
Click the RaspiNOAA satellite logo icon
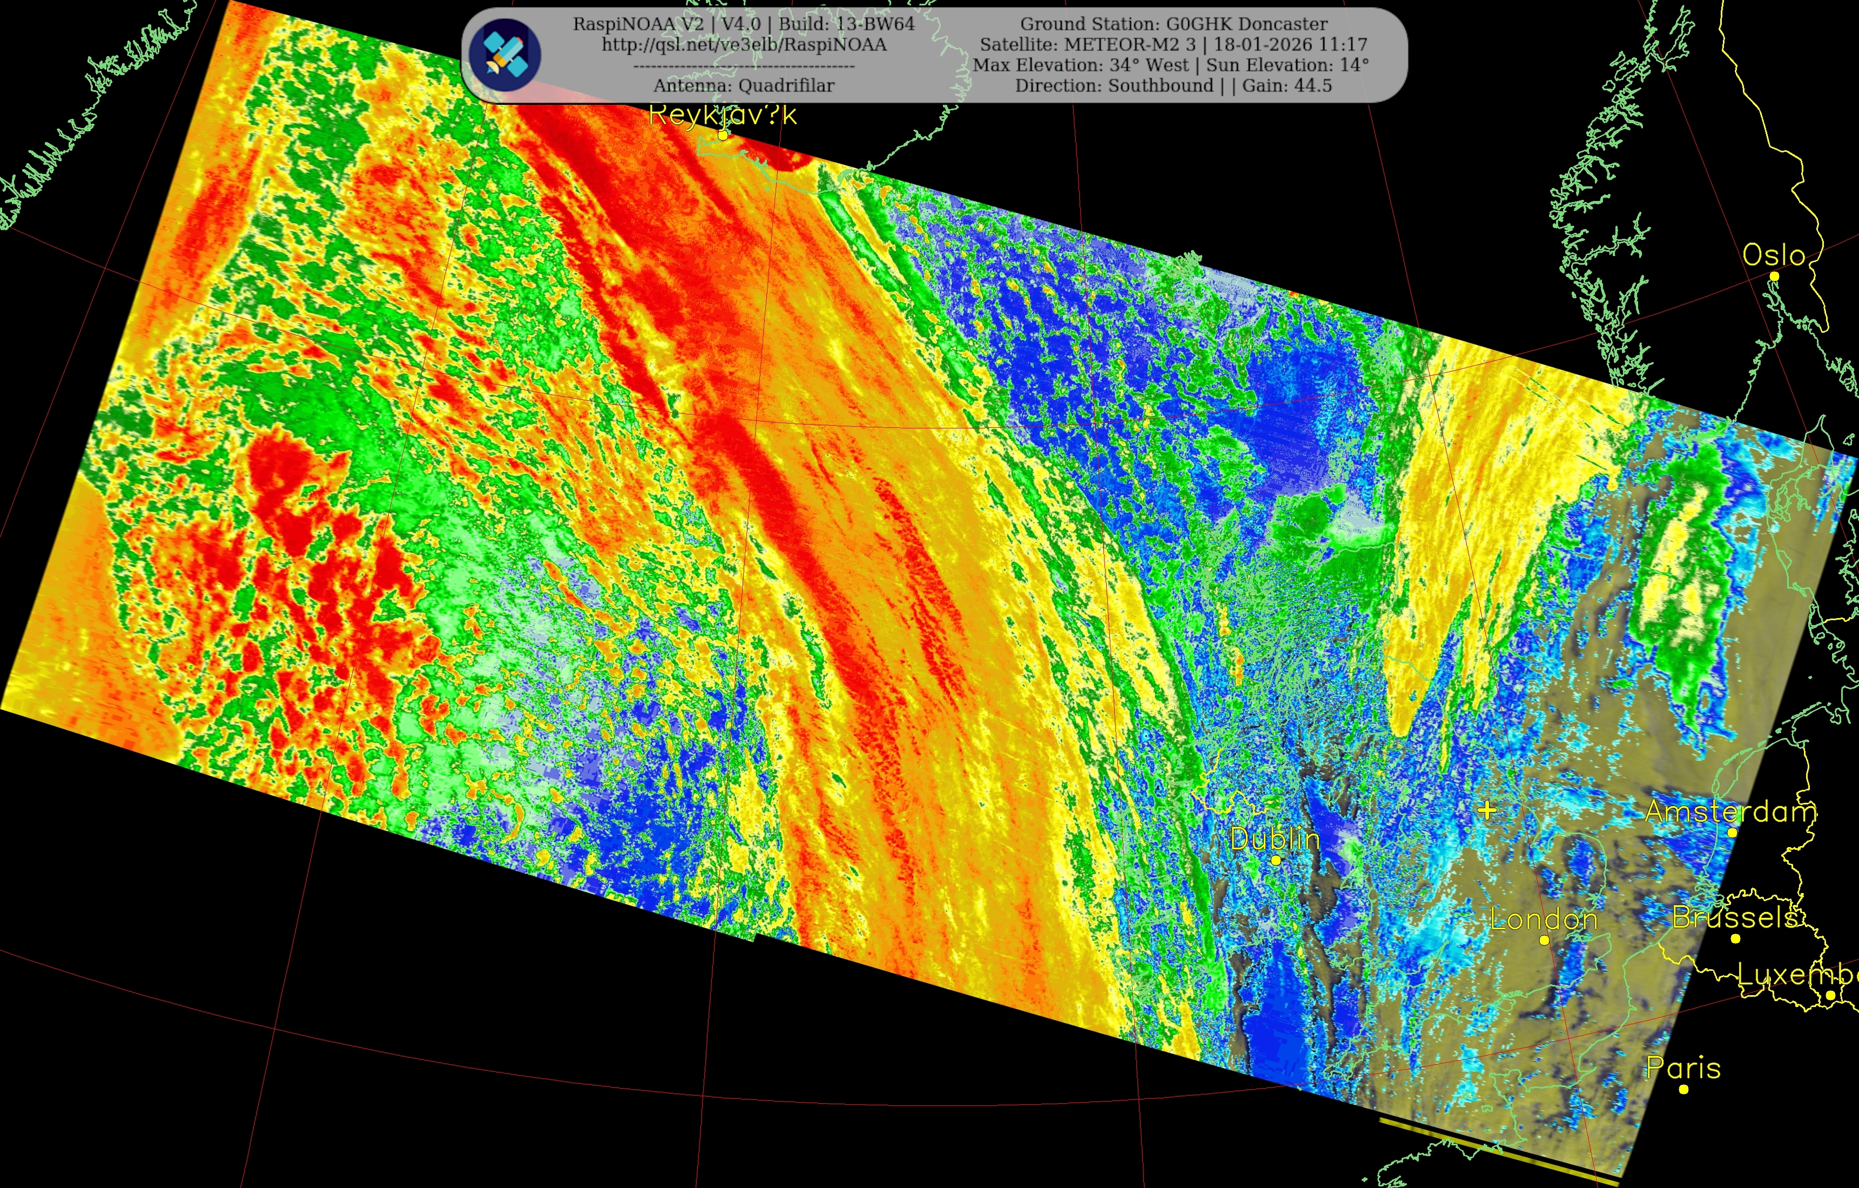[505, 55]
